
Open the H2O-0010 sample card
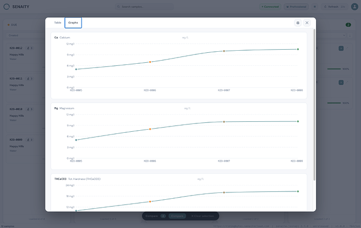click(x=25, y=119)
